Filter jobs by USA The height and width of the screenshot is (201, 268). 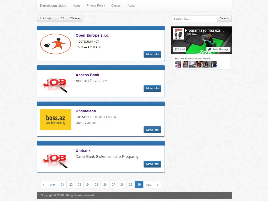click(61, 18)
